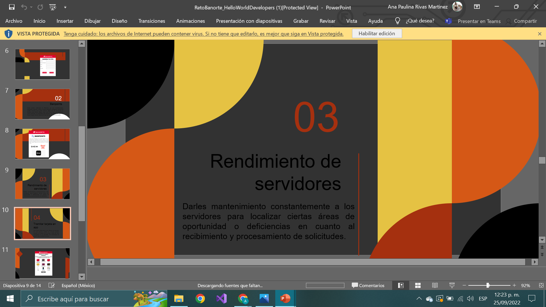Click Habilitar edición button
Image resolution: width=546 pixels, height=307 pixels.
(377, 34)
